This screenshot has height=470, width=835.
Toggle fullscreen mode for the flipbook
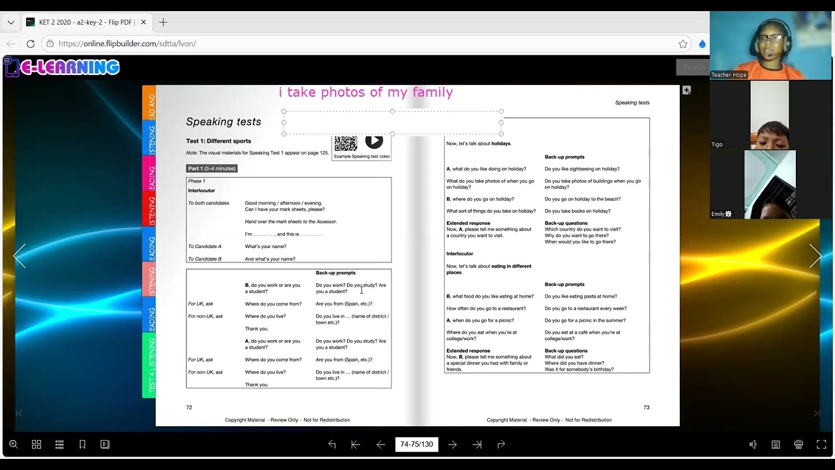coord(821,445)
